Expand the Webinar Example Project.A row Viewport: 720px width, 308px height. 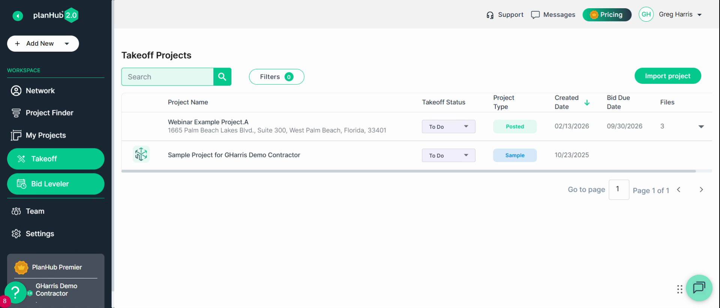click(x=701, y=127)
